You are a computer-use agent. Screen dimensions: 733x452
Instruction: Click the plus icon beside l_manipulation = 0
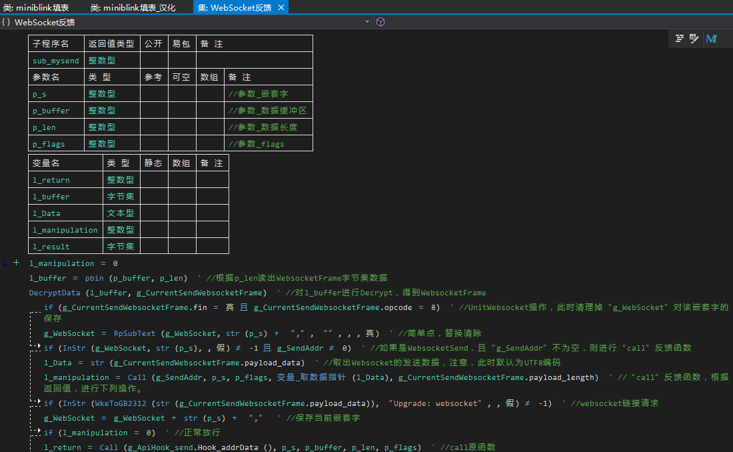pyautogui.click(x=17, y=263)
